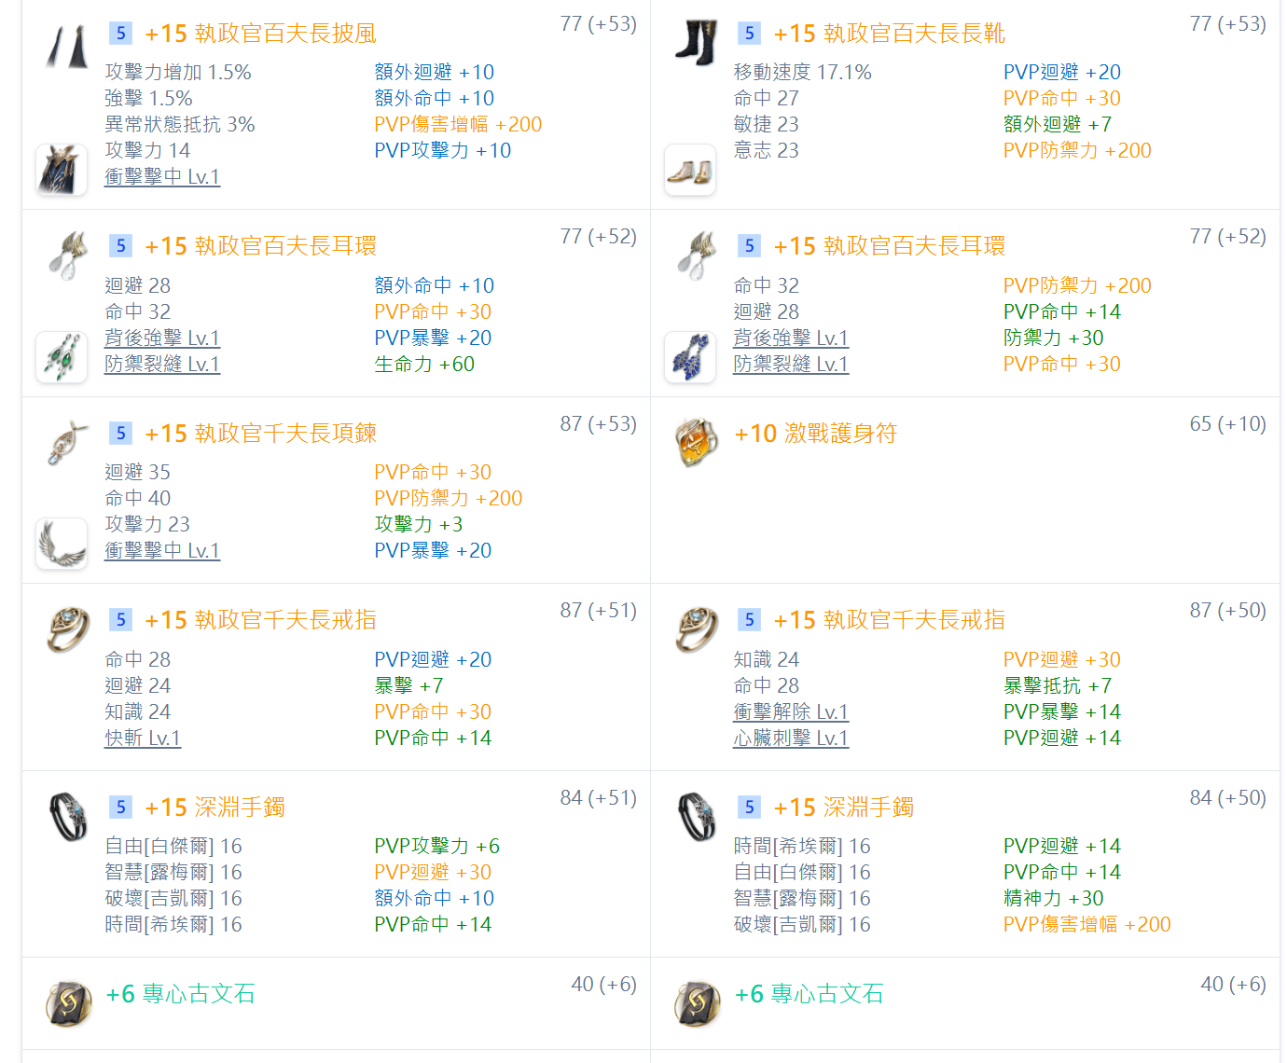
Task: Click the 執政官百夫長長靴 boots item icon
Action: click(x=695, y=43)
